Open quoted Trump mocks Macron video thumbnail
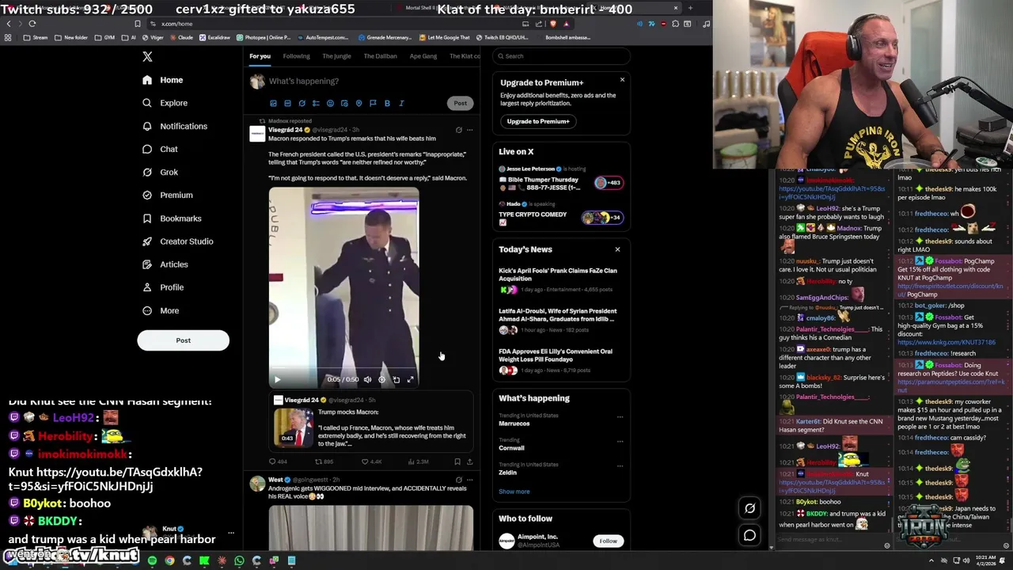The height and width of the screenshot is (570, 1013). [x=293, y=427]
